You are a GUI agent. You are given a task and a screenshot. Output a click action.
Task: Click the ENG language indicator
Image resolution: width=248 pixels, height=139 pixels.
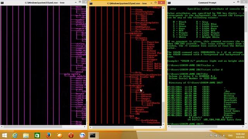230,136
